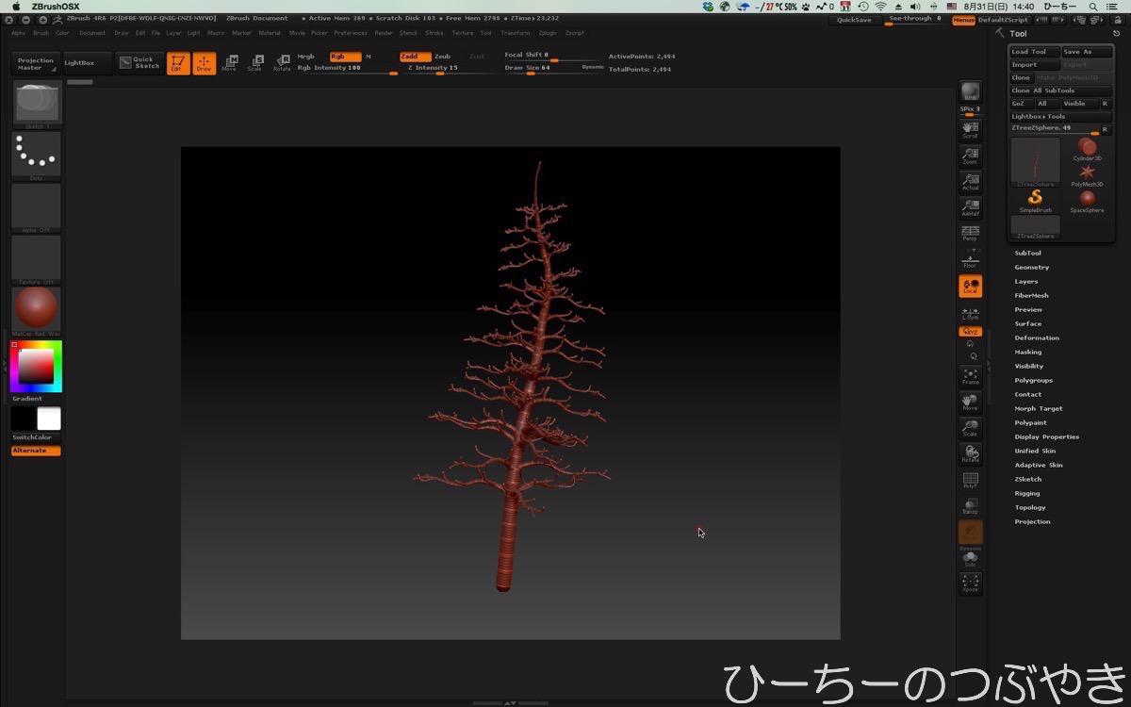Click the Edit mode icon

[177, 63]
